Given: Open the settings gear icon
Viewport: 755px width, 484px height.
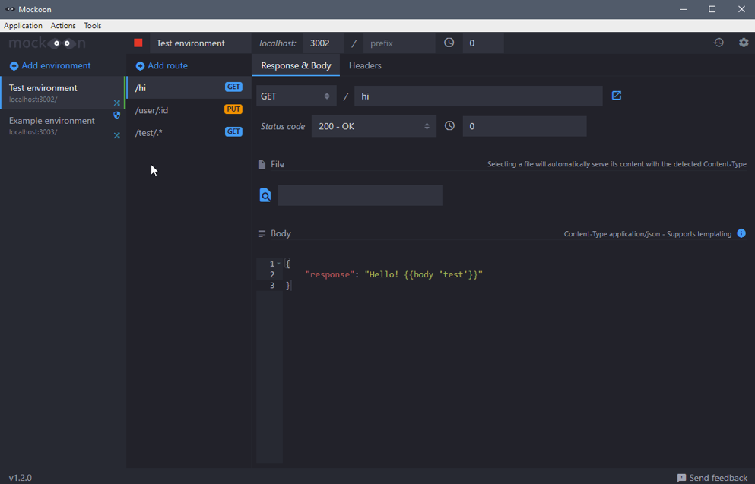Looking at the screenshot, I should click(x=744, y=43).
